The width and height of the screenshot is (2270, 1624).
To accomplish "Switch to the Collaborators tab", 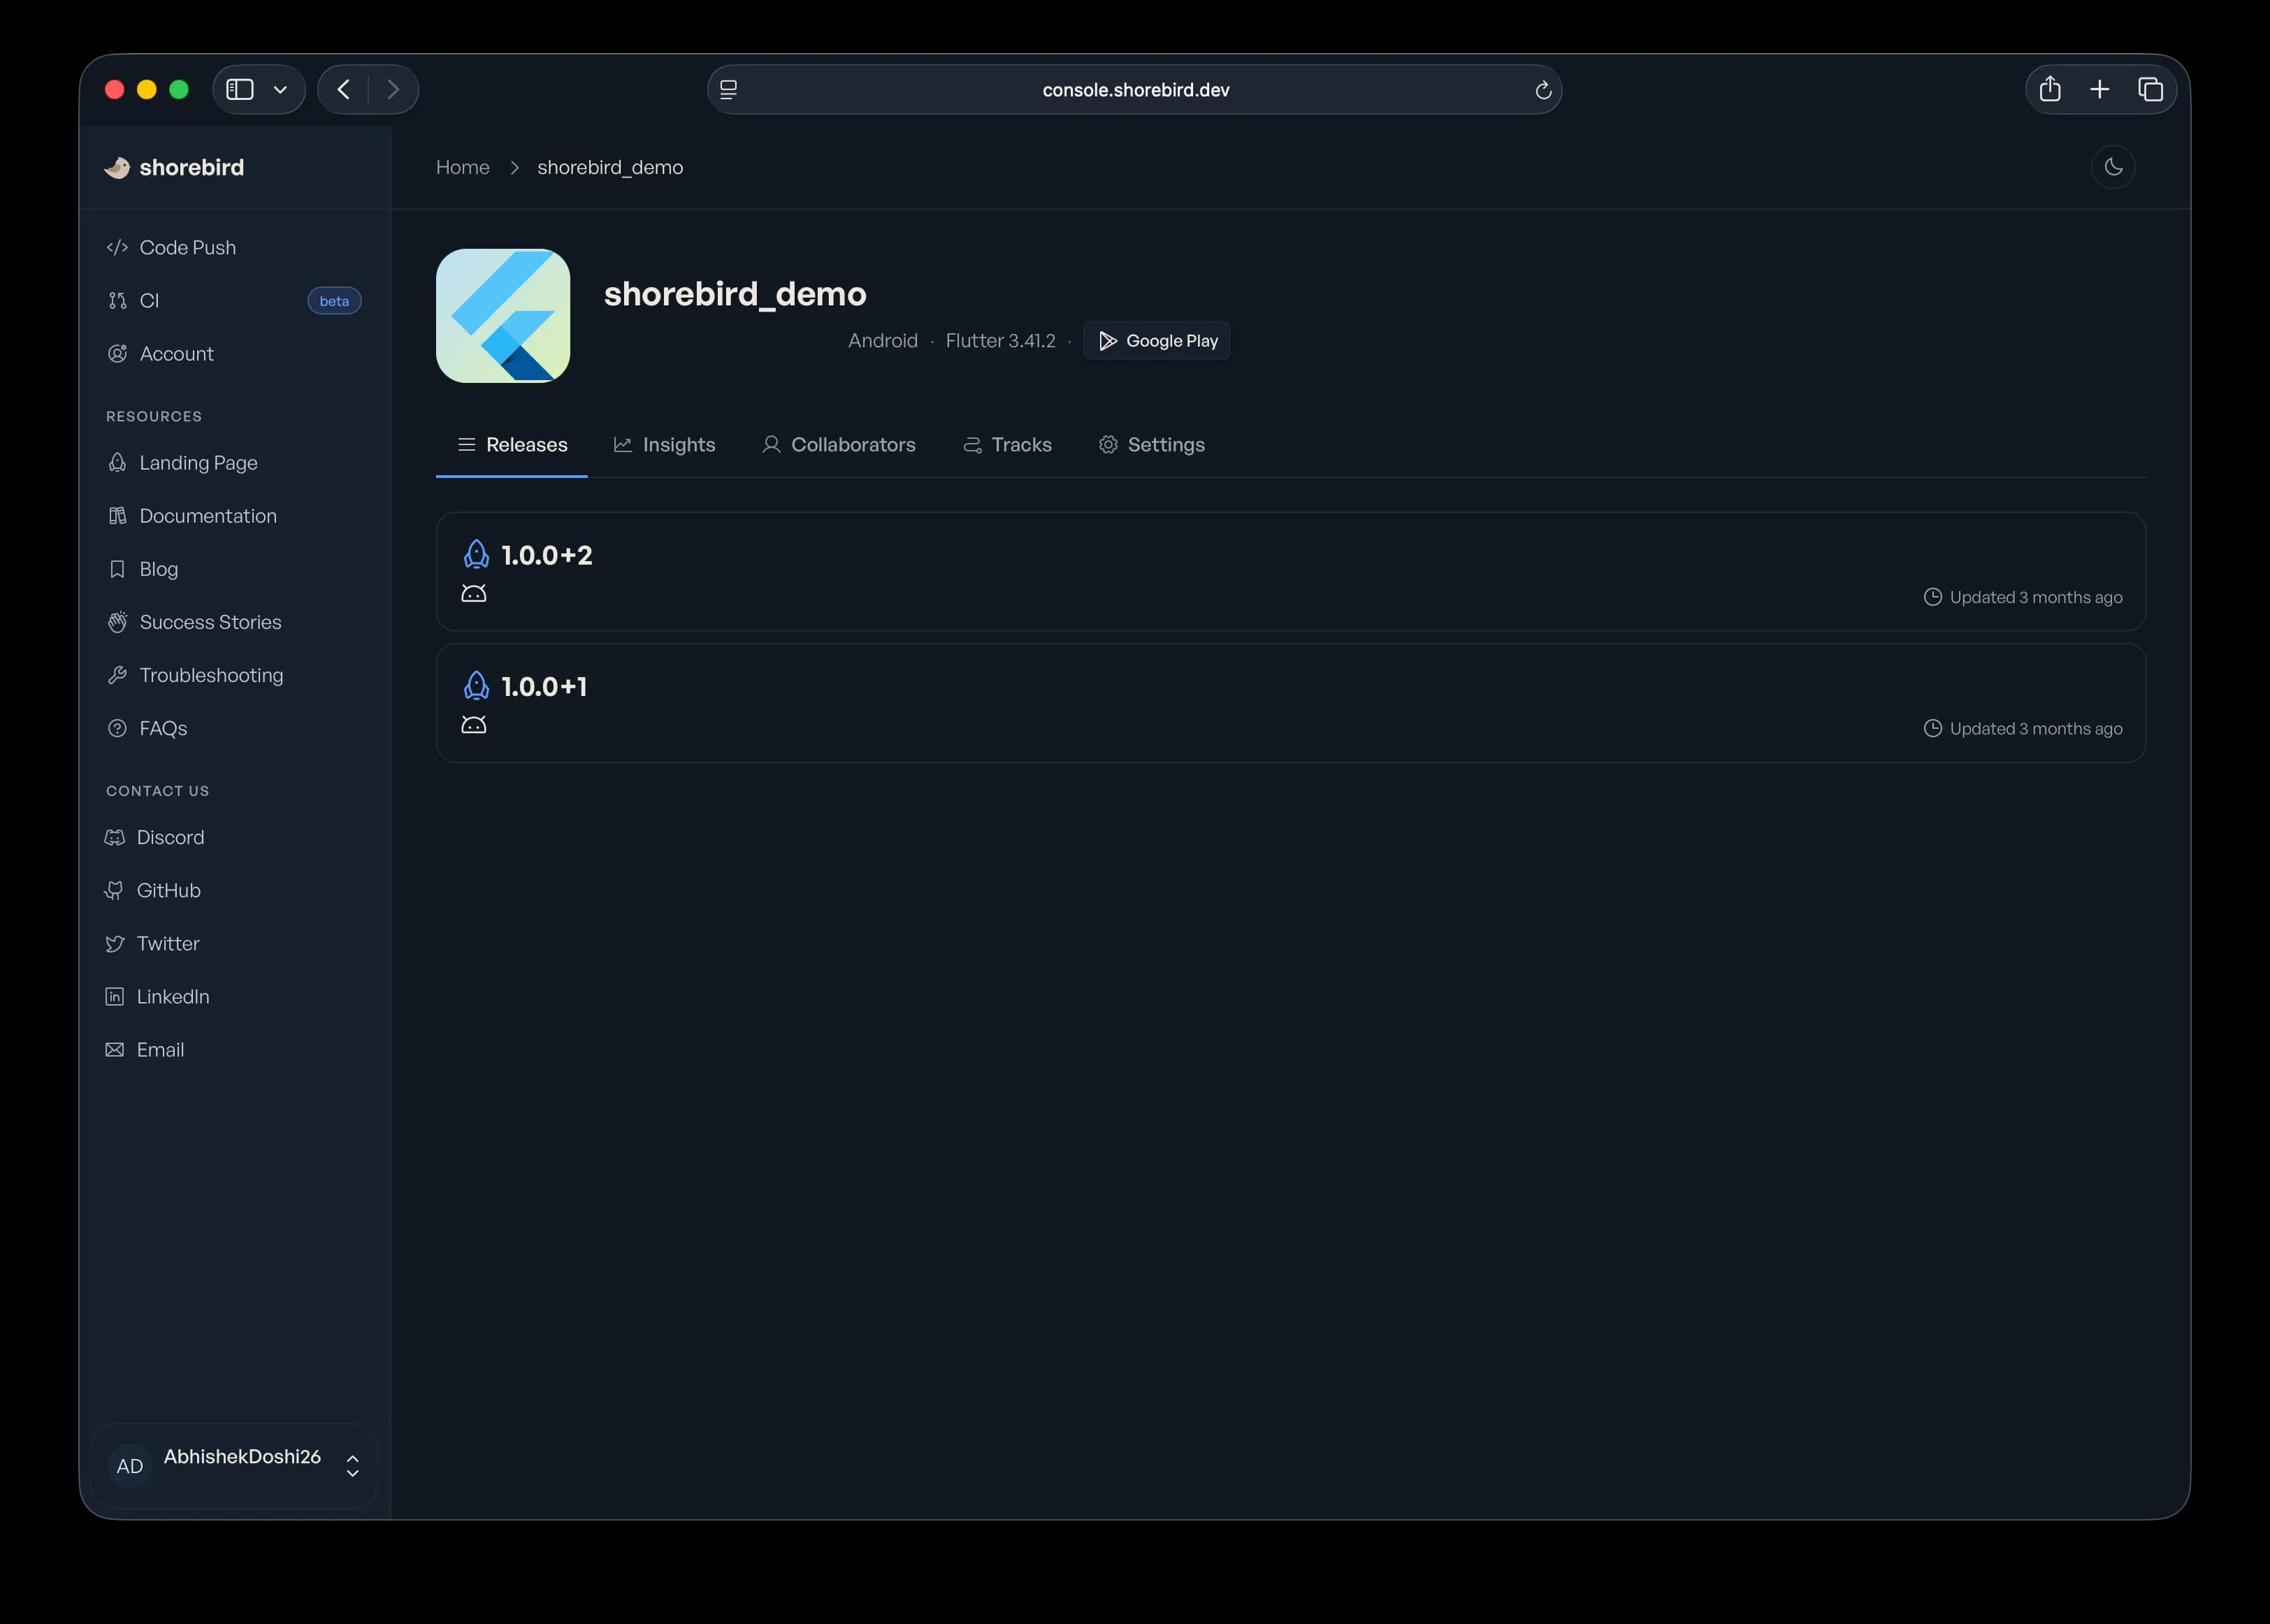I will tap(839, 444).
